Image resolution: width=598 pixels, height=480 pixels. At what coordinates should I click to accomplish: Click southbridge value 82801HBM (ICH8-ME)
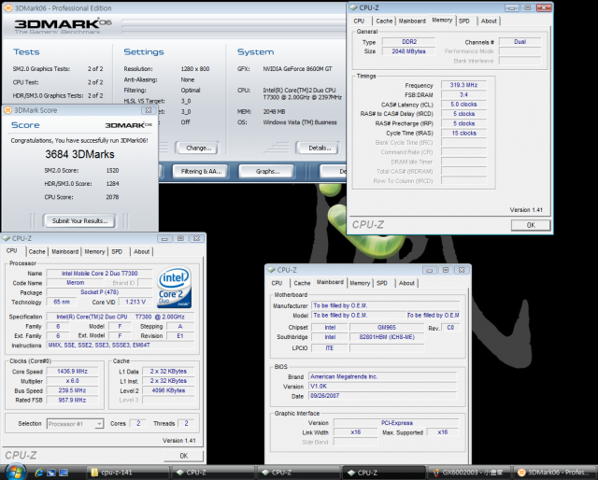click(x=387, y=337)
